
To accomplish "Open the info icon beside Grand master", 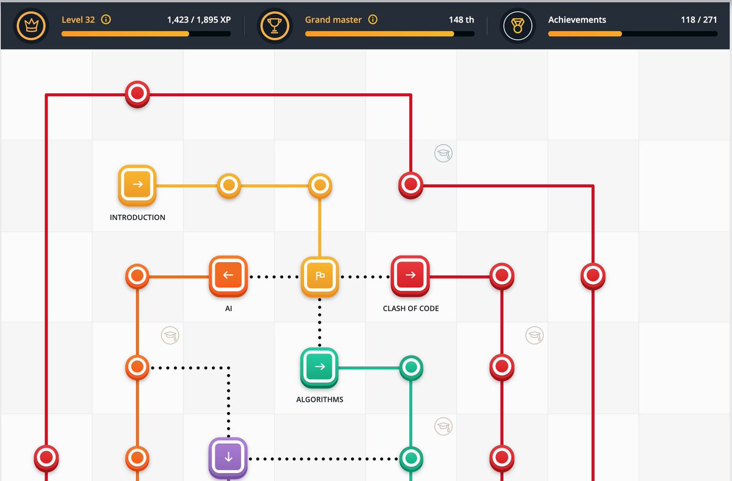I will (x=373, y=20).
